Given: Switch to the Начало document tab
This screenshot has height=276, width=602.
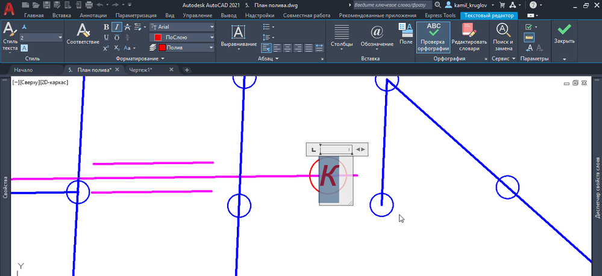Looking at the screenshot, I should click(24, 70).
